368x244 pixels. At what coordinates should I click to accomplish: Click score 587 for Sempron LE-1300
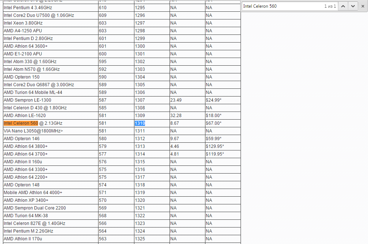pyautogui.click(x=103, y=100)
